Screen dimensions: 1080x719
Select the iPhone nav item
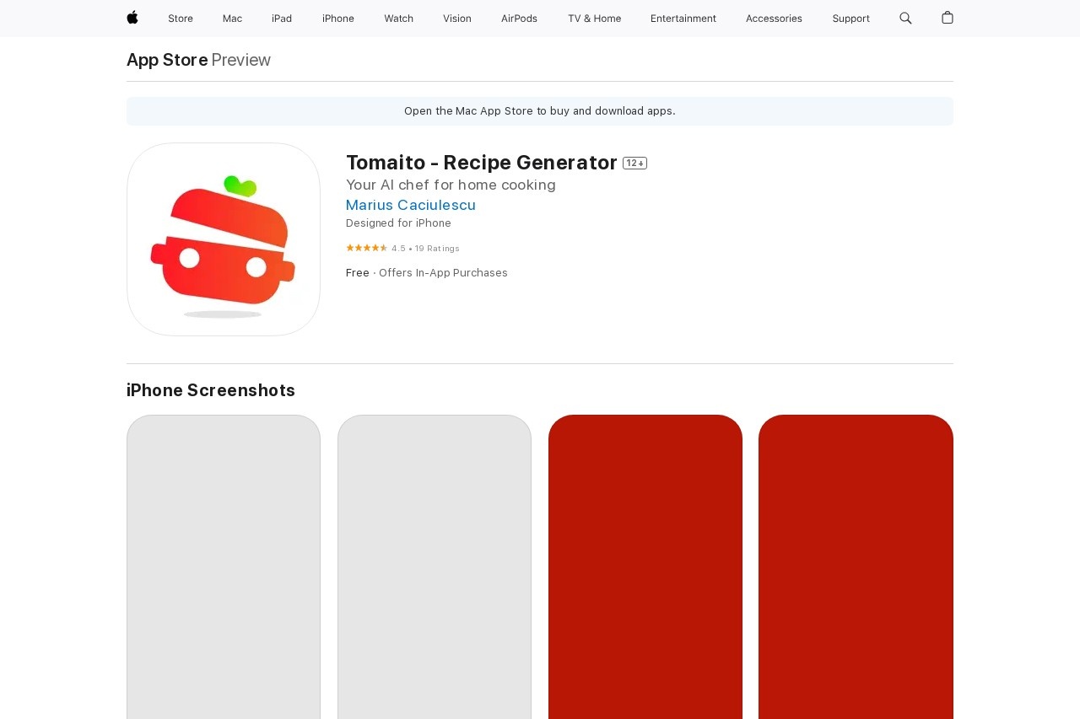pos(338,19)
